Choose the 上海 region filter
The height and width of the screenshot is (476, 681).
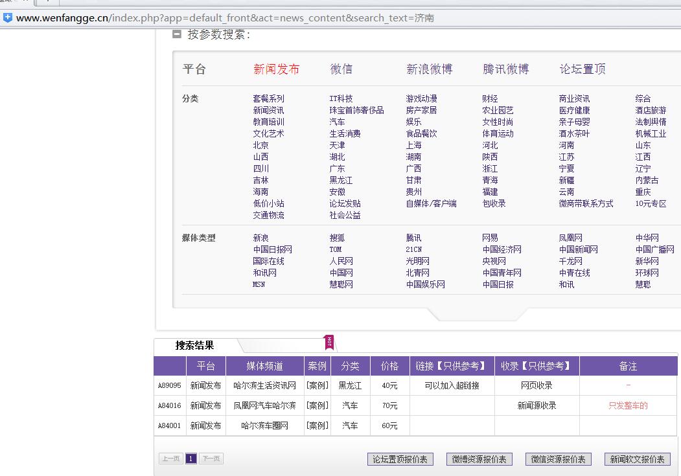pyautogui.click(x=413, y=145)
